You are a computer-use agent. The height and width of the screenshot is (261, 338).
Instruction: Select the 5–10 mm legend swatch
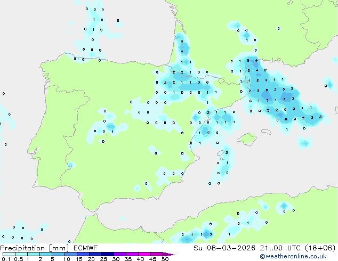(58, 254)
